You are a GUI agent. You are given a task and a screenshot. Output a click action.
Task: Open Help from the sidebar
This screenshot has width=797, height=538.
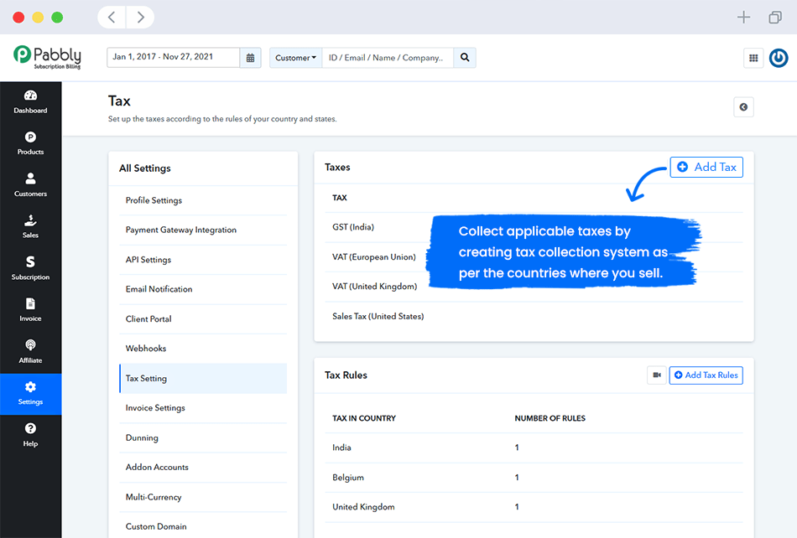(30, 436)
